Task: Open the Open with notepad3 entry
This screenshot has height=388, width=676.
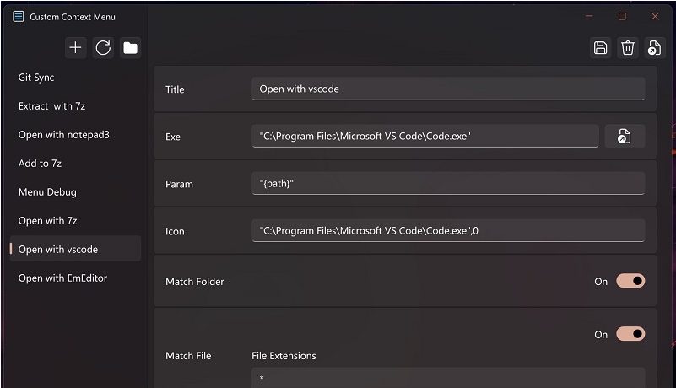Action: tap(64, 135)
